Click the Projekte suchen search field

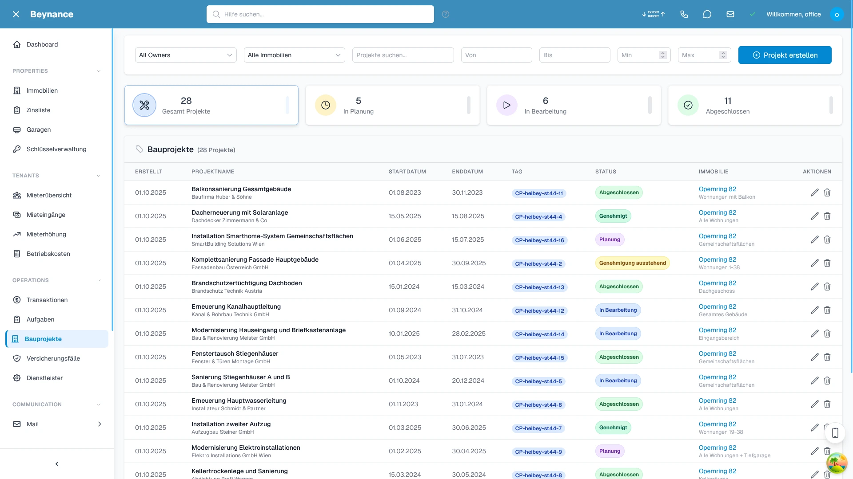coord(403,55)
